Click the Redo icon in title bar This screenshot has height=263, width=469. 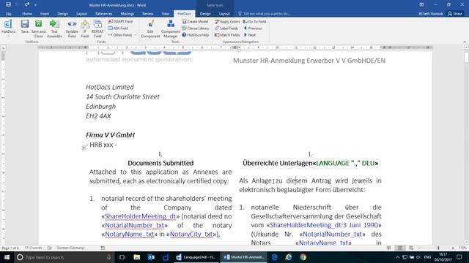27,4
